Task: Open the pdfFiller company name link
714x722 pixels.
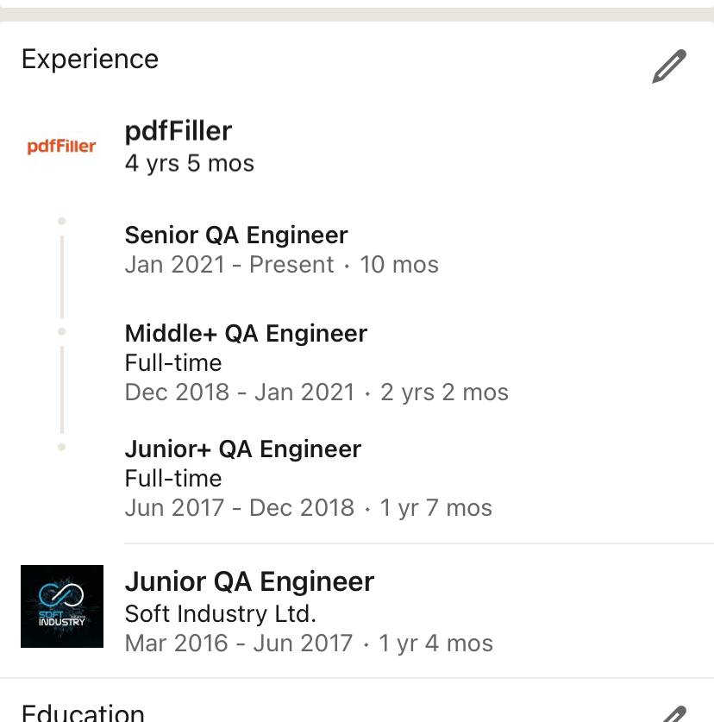Action: 178,131
